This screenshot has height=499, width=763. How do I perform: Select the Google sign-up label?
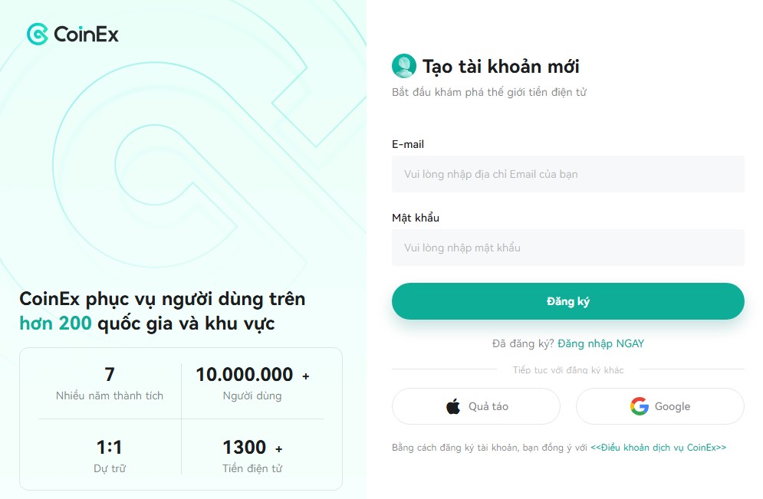(x=673, y=406)
